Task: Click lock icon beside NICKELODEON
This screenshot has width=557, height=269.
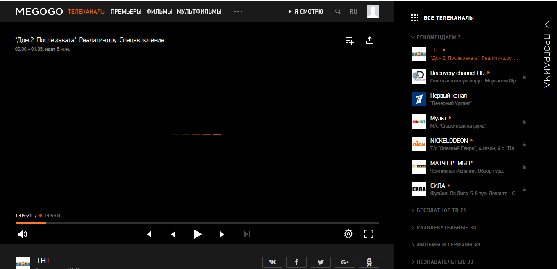Action: pos(524,144)
